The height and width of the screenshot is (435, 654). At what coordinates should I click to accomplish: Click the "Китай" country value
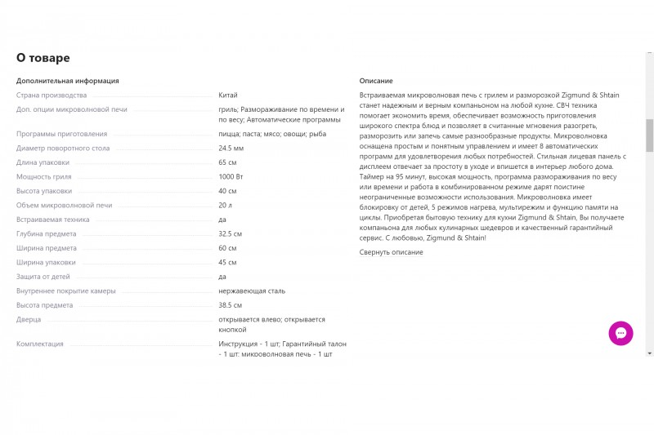click(228, 95)
